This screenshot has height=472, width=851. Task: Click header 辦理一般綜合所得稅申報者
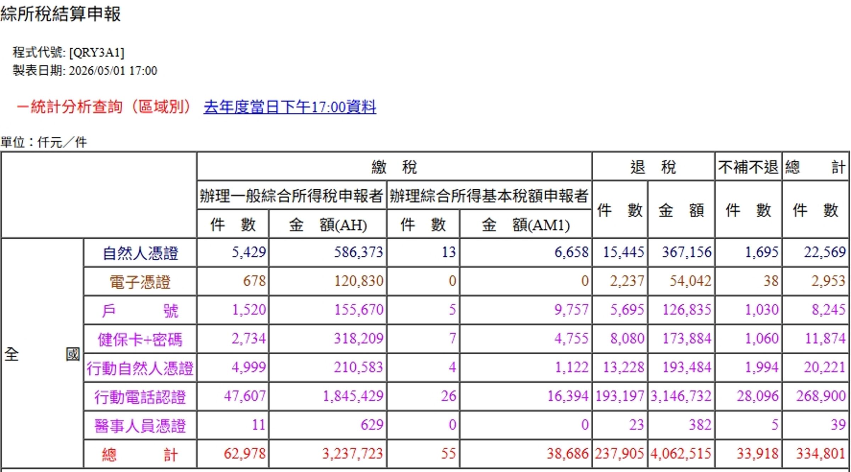(x=291, y=196)
